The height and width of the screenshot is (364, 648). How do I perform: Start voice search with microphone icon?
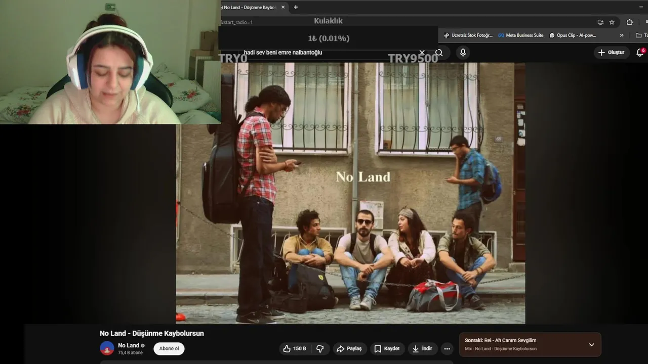coord(463,53)
